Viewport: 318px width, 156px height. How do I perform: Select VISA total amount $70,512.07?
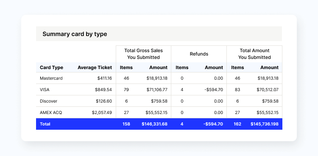point(268,89)
